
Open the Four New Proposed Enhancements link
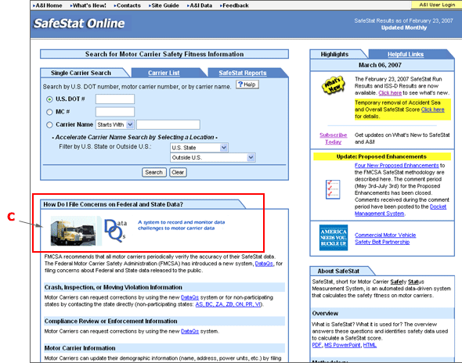point(396,165)
